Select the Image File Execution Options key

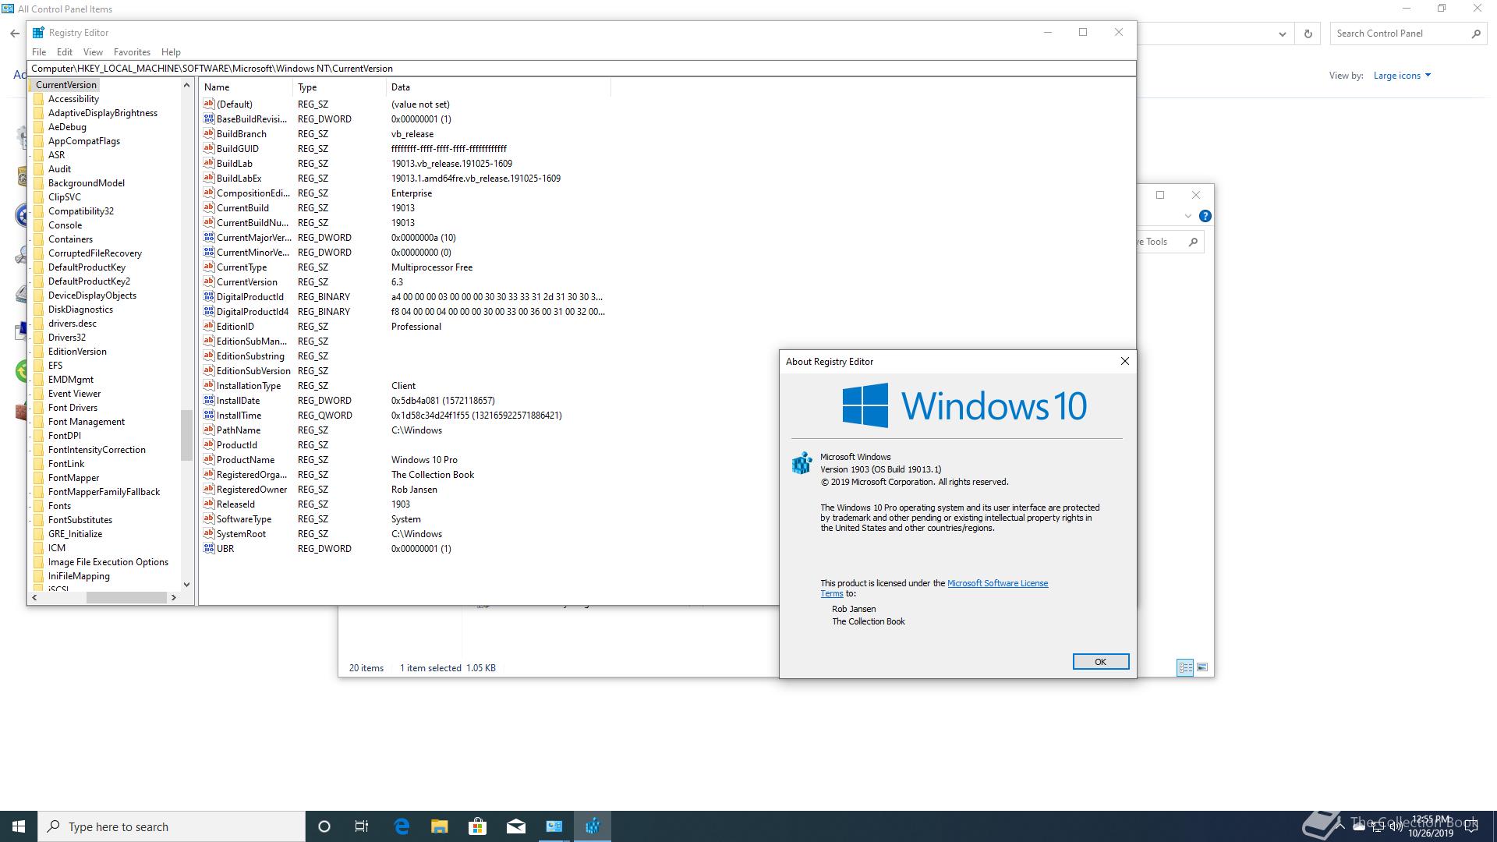pyautogui.click(x=108, y=562)
